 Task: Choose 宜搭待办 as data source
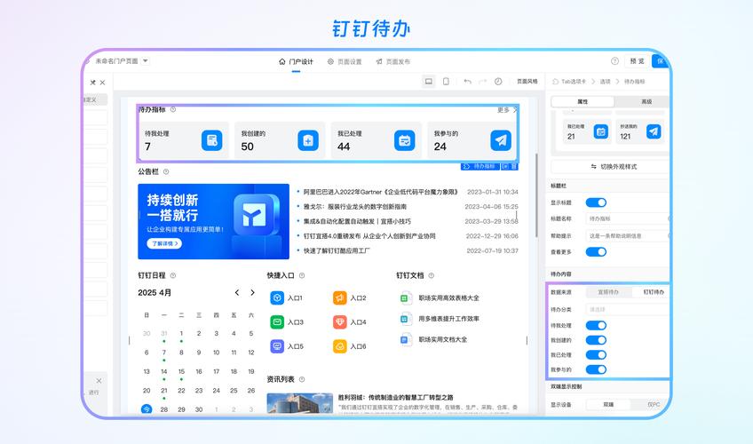coord(608,292)
